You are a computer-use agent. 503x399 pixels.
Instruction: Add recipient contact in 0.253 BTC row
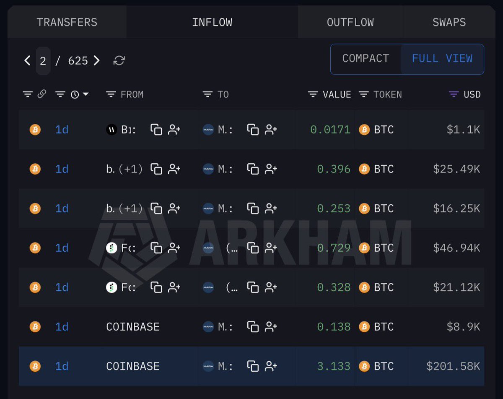pos(271,209)
